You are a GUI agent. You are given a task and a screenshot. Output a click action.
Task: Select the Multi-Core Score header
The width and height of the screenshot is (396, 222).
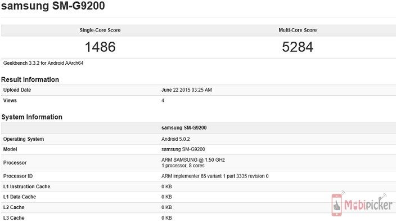tap(298, 30)
